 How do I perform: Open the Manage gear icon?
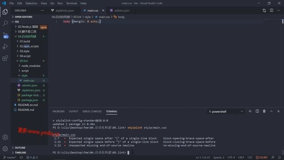point(5,149)
